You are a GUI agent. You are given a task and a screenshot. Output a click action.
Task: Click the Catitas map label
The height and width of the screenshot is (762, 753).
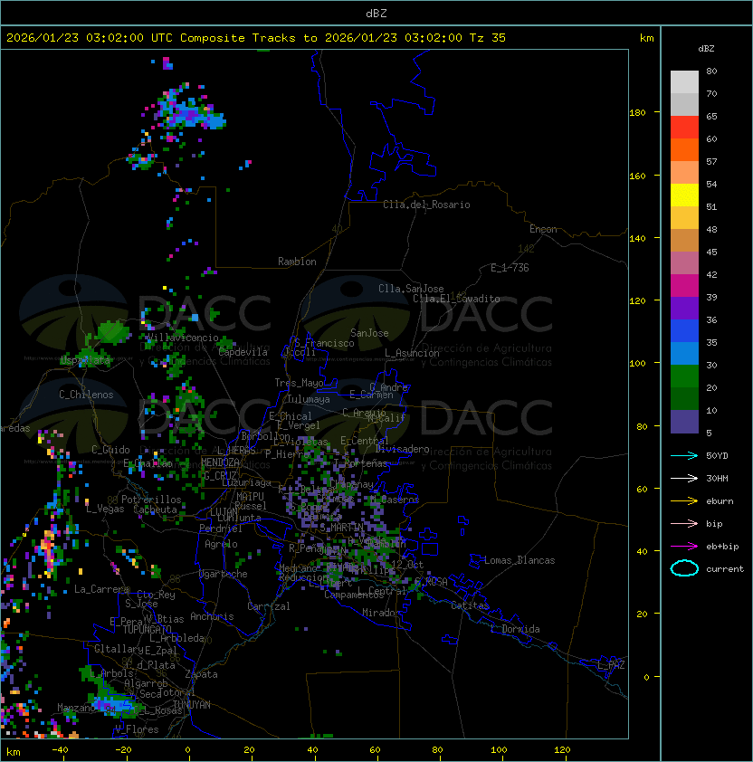coord(470,605)
